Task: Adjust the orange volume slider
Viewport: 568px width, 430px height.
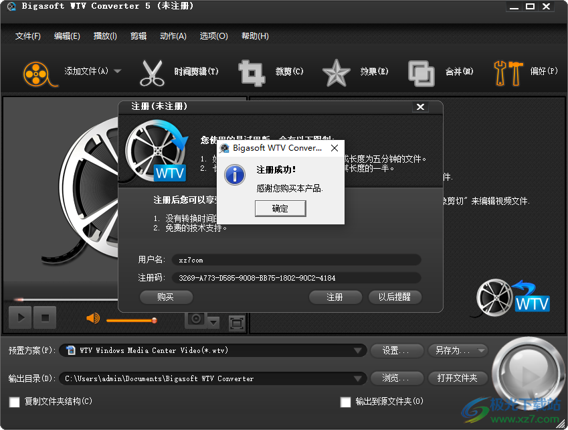Action: (131, 320)
